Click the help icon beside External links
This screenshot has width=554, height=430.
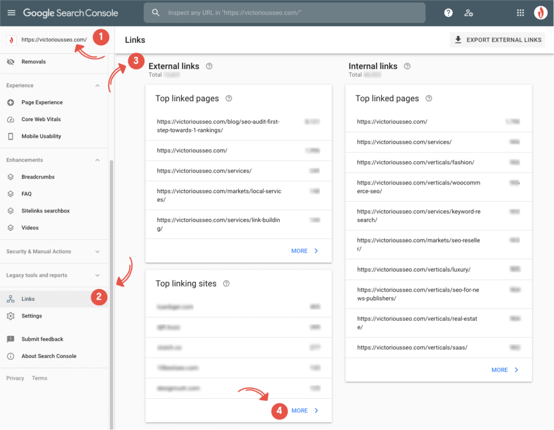[209, 66]
